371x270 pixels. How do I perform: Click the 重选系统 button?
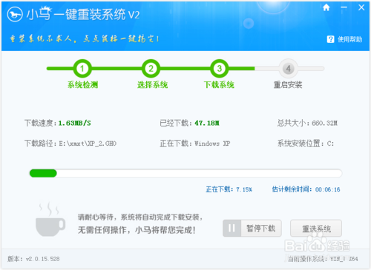click(316, 229)
